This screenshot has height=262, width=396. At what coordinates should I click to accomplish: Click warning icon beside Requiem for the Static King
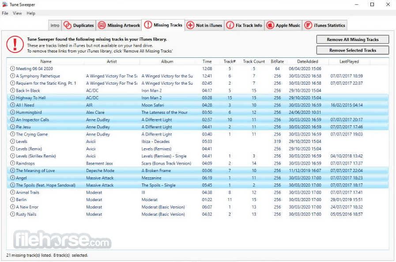click(x=12, y=83)
